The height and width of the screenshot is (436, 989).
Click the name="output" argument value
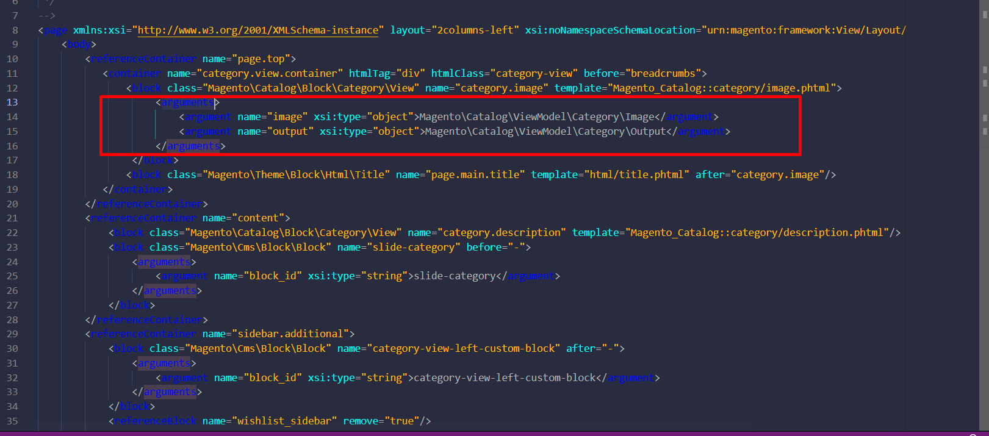click(290, 132)
